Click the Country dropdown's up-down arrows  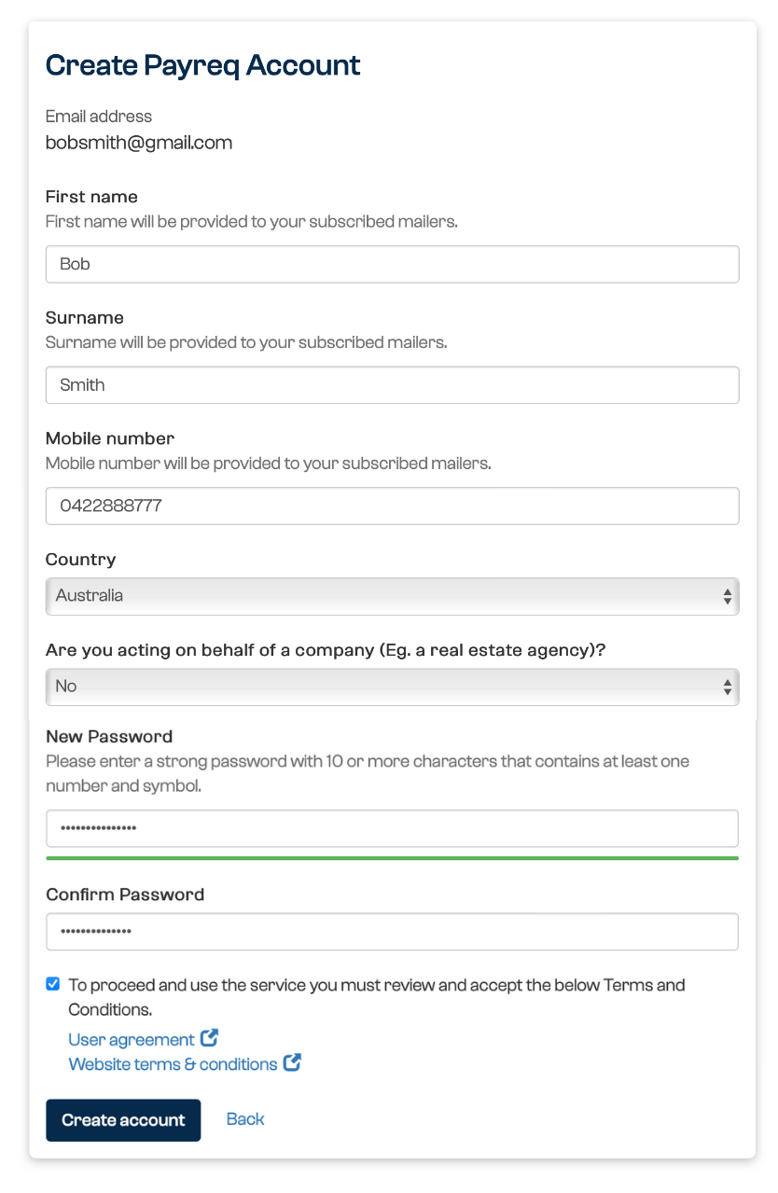point(727,597)
